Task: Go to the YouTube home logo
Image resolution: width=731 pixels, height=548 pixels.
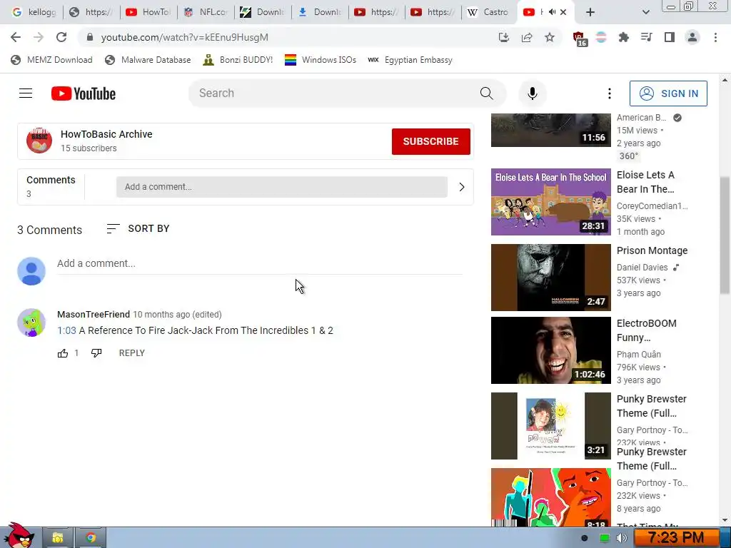Action: (x=84, y=93)
